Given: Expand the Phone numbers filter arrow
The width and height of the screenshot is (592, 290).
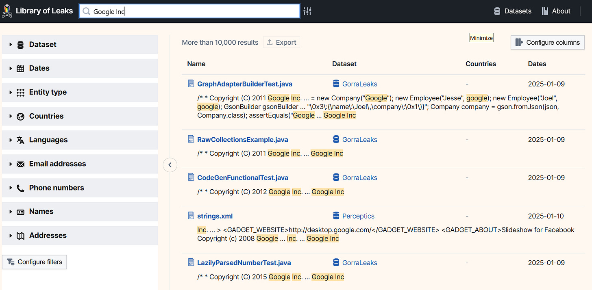Looking at the screenshot, I should [x=11, y=188].
